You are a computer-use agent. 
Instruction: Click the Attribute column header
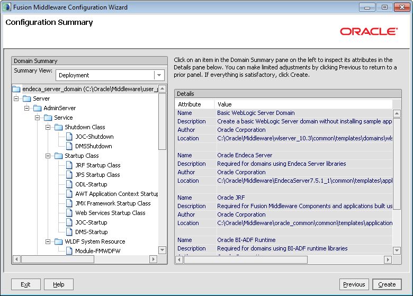(195, 104)
